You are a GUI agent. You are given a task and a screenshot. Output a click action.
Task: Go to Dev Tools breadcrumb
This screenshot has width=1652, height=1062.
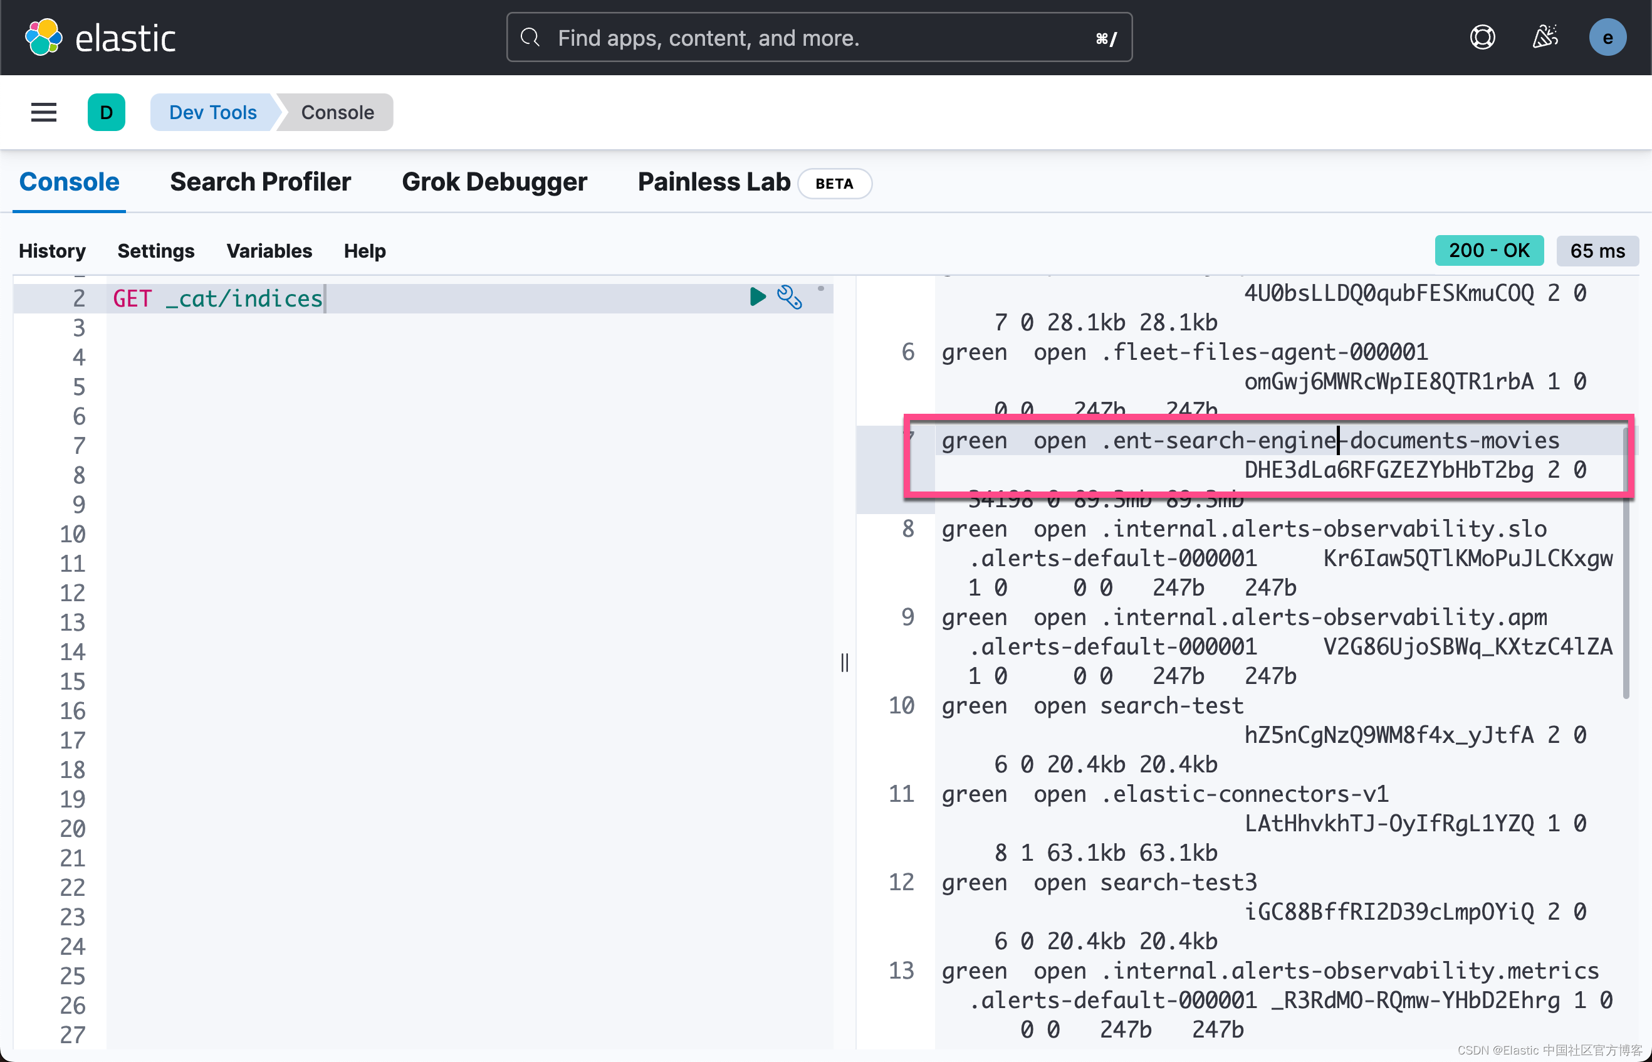[213, 112]
